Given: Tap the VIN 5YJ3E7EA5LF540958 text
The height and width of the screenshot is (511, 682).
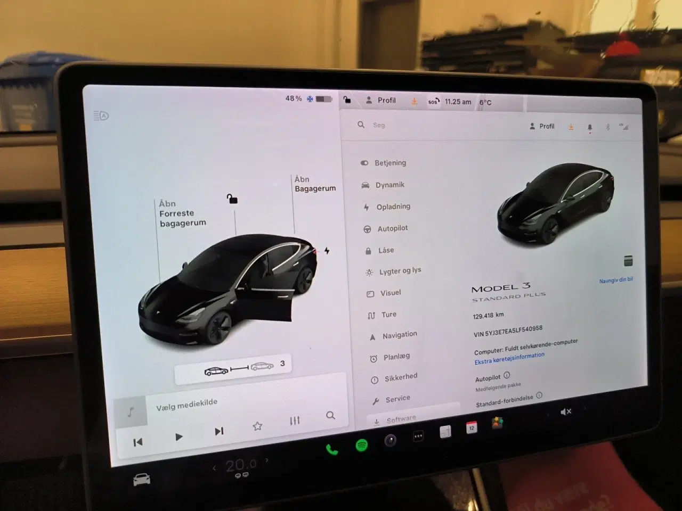Looking at the screenshot, I should (x=508, y=331).
